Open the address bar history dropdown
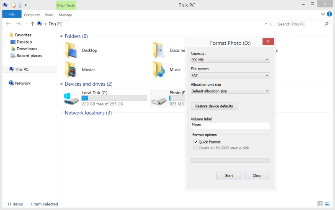Image resolution: width=335 pixels, height=210 pixels. coord(266,24)
